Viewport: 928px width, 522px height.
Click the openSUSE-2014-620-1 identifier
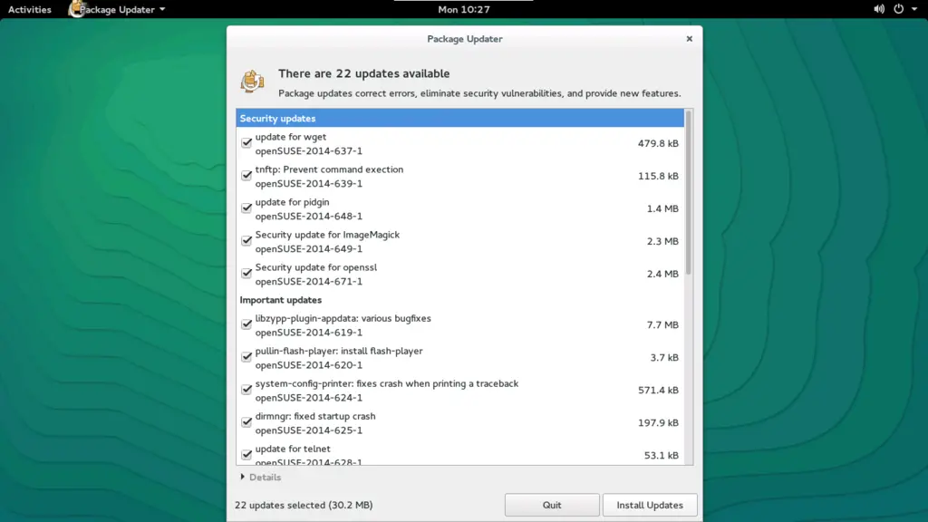click(309, 364)
